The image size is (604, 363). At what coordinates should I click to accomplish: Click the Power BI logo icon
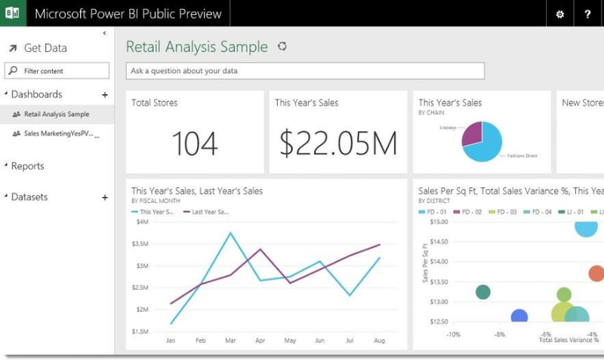pos(13,13)
